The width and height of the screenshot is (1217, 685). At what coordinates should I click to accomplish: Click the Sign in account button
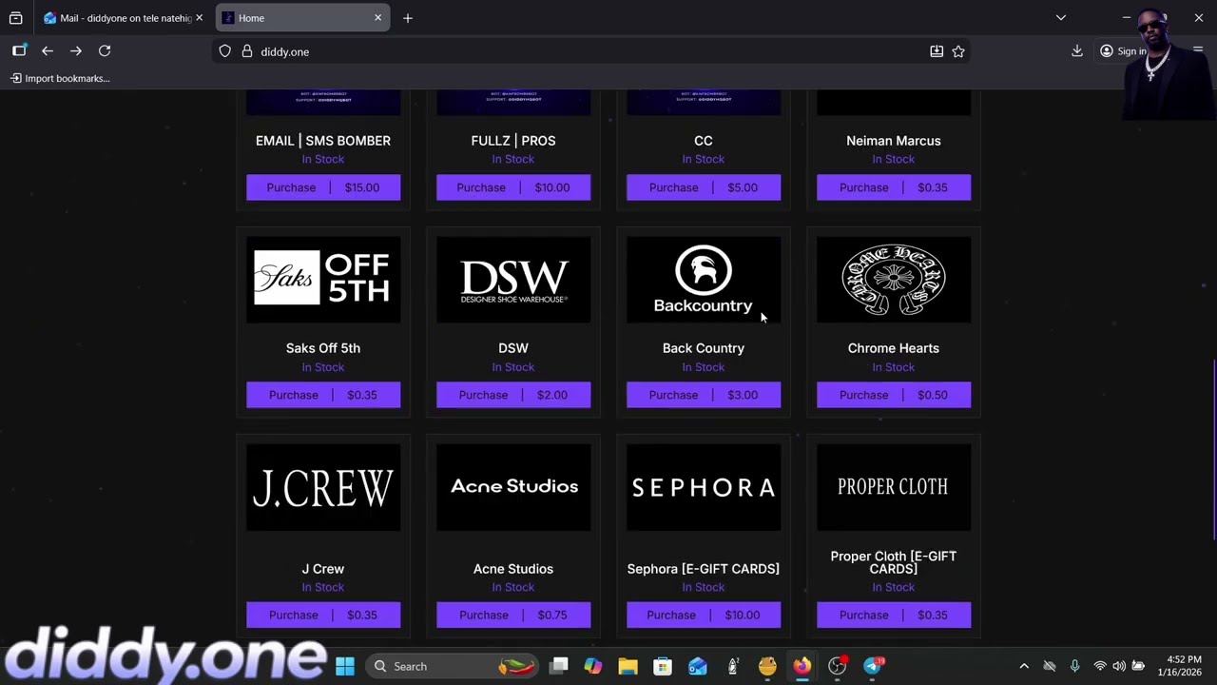pos(1124,51)
